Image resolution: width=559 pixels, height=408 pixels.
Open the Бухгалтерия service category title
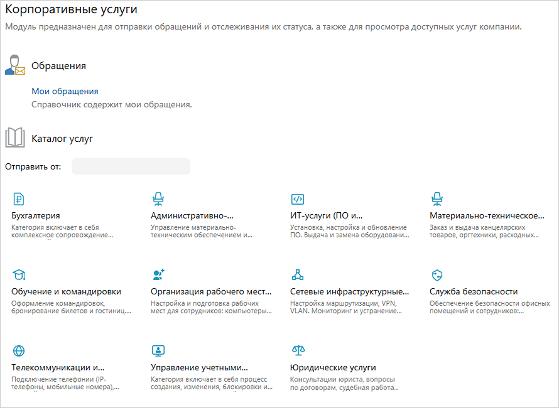click(35, 216)
